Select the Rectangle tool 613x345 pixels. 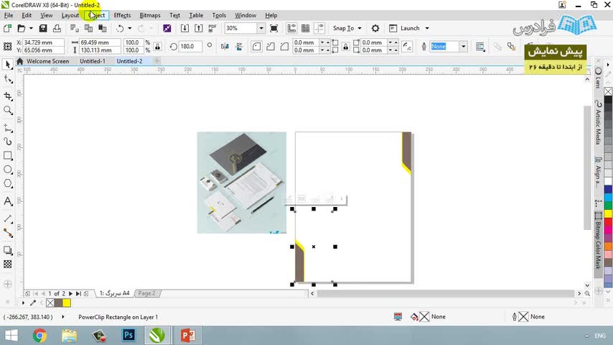click(8, 155)
